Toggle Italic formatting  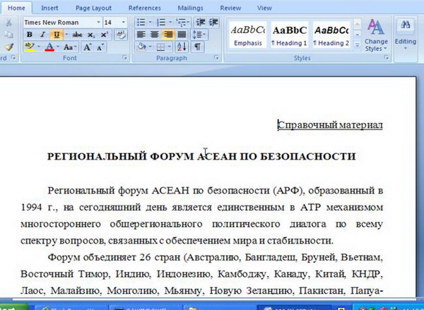[42, 35]
